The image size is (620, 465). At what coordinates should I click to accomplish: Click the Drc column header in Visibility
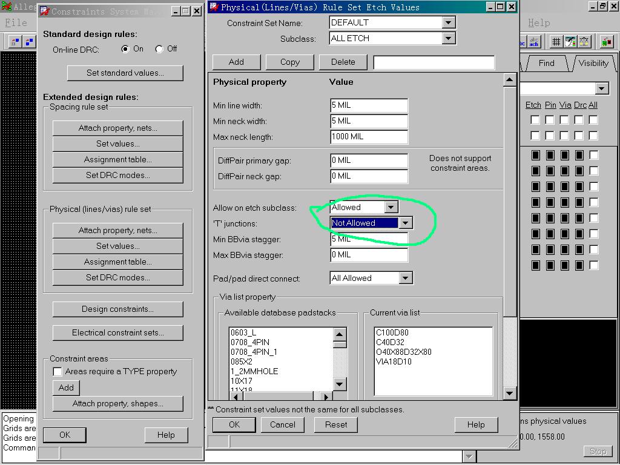click(580, 105)
